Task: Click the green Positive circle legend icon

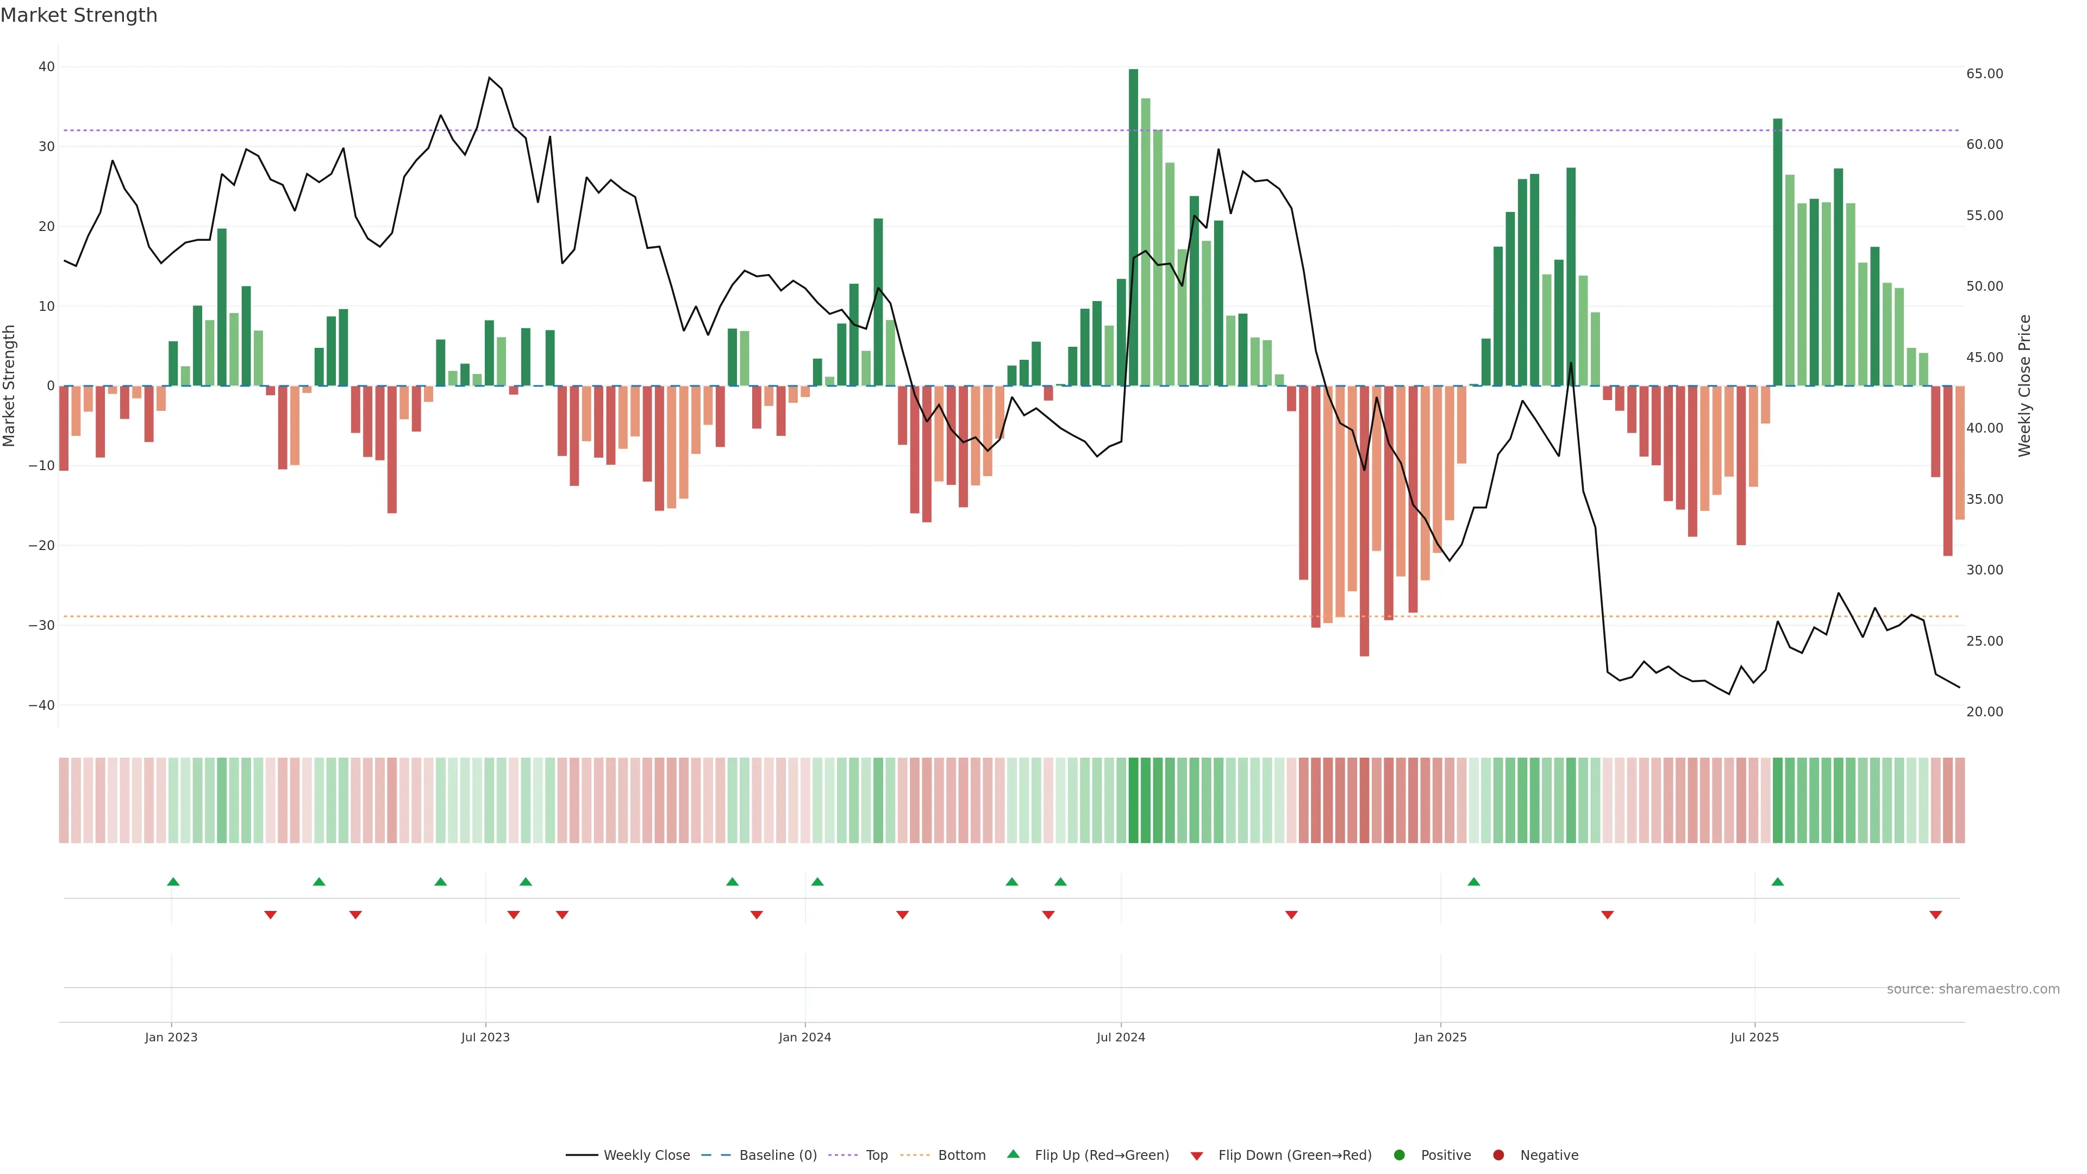Action: pos(1399,1156)
